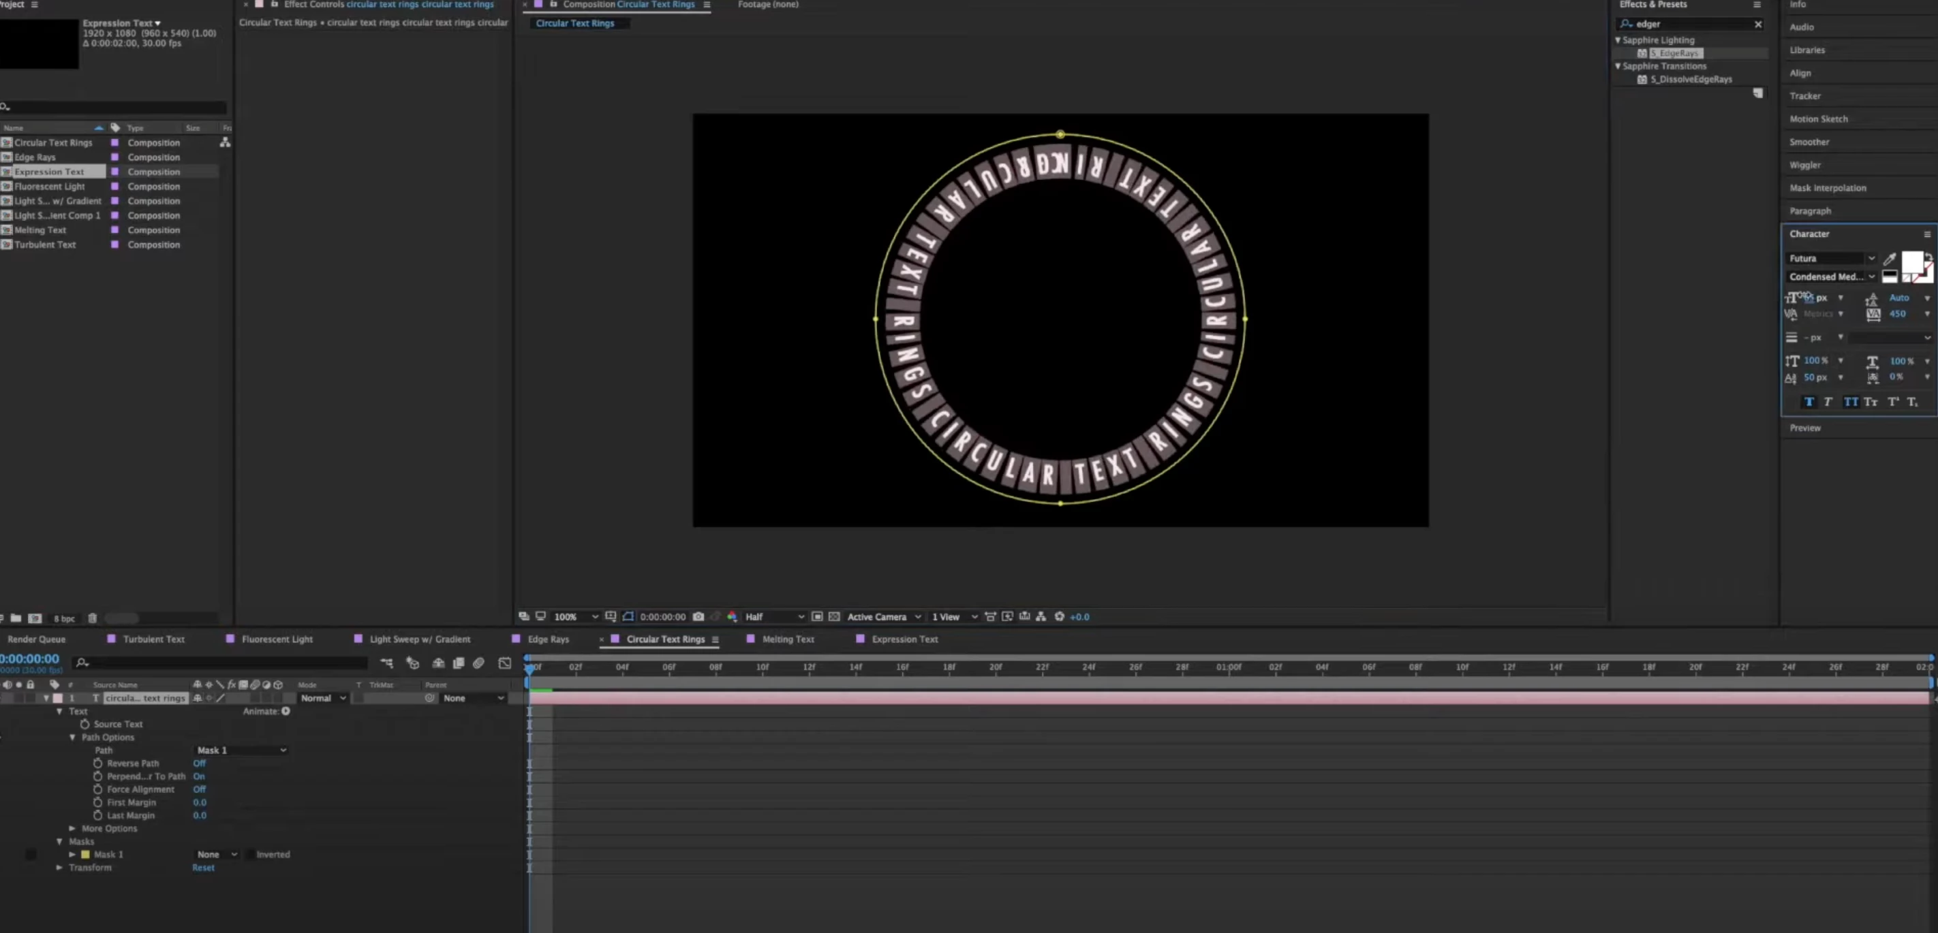Switch to the Edge Rays timeline tab

click(548, 639)
